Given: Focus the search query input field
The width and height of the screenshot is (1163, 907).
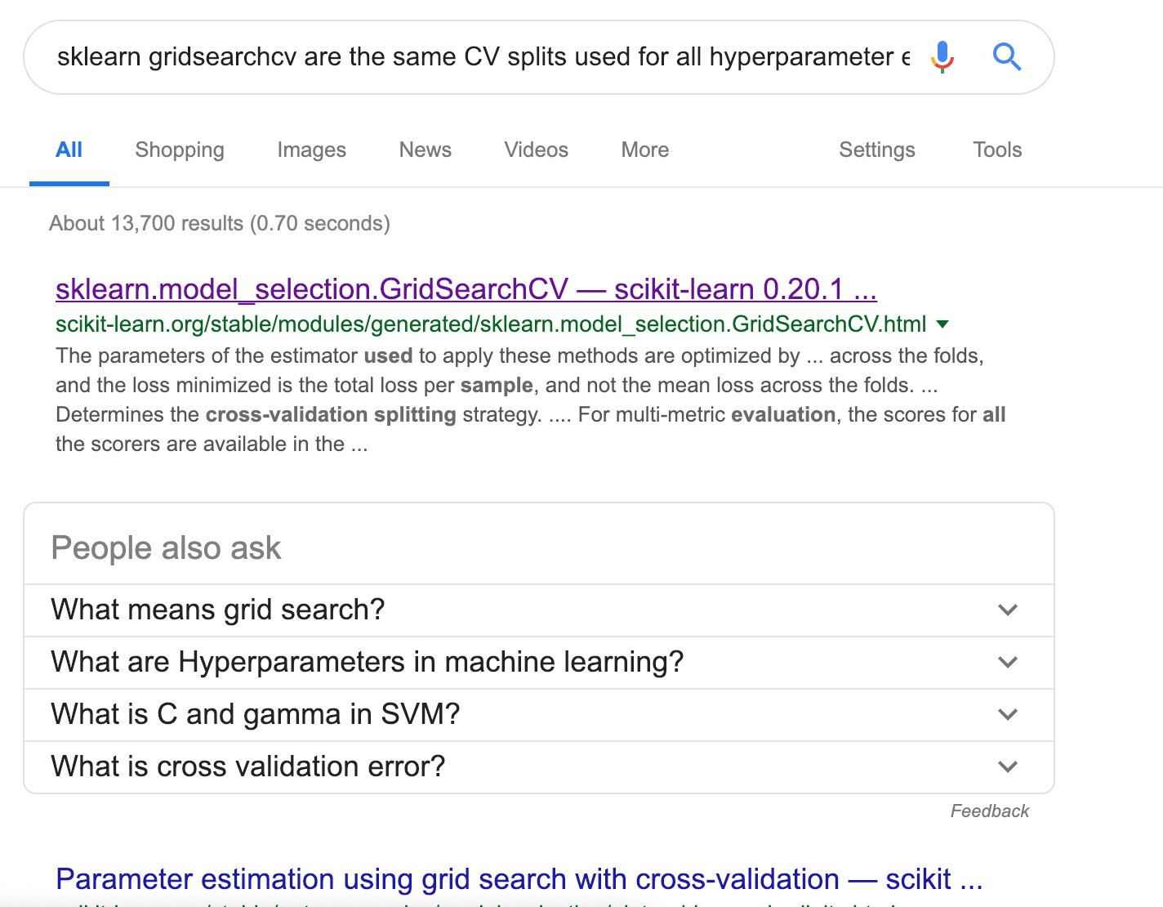Looking at the screenshot, I should point(482,57).
